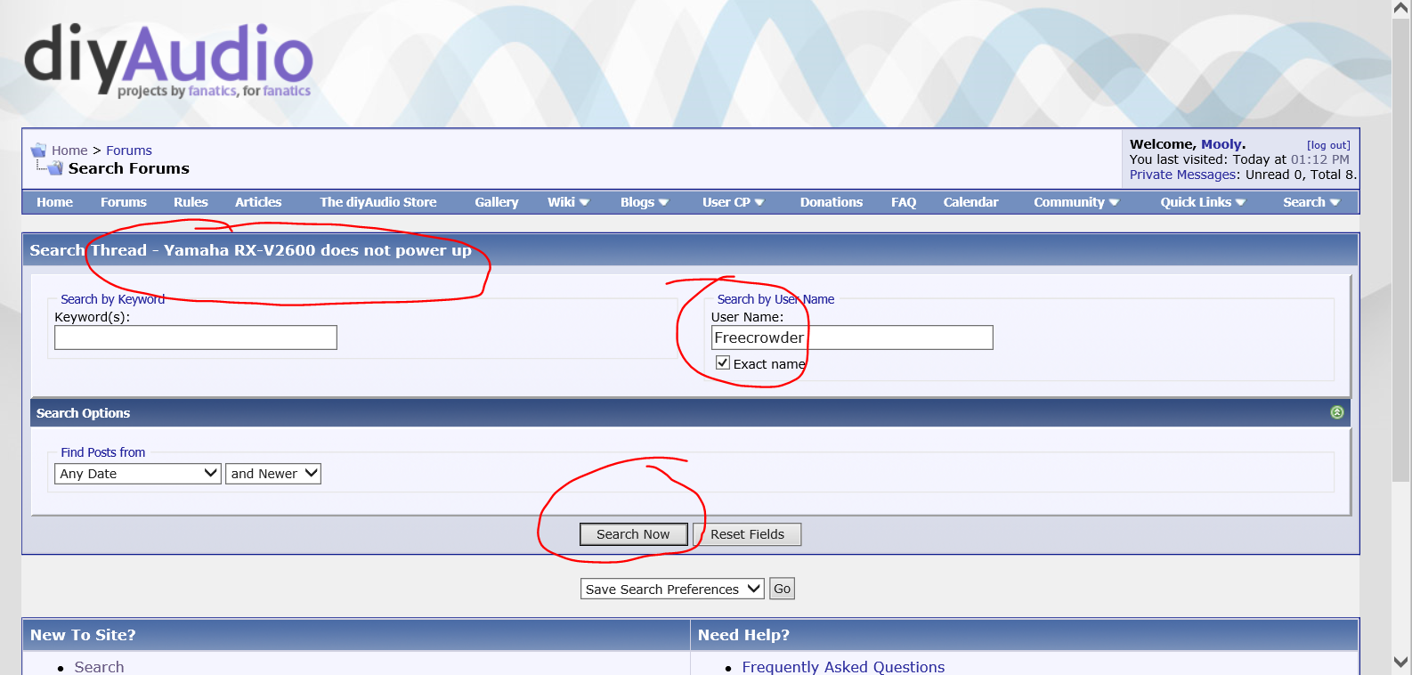This screenshot has height=675, width=1412.
Task: Click the Forums breadcrumb link
Action: (x=129, y=150)
